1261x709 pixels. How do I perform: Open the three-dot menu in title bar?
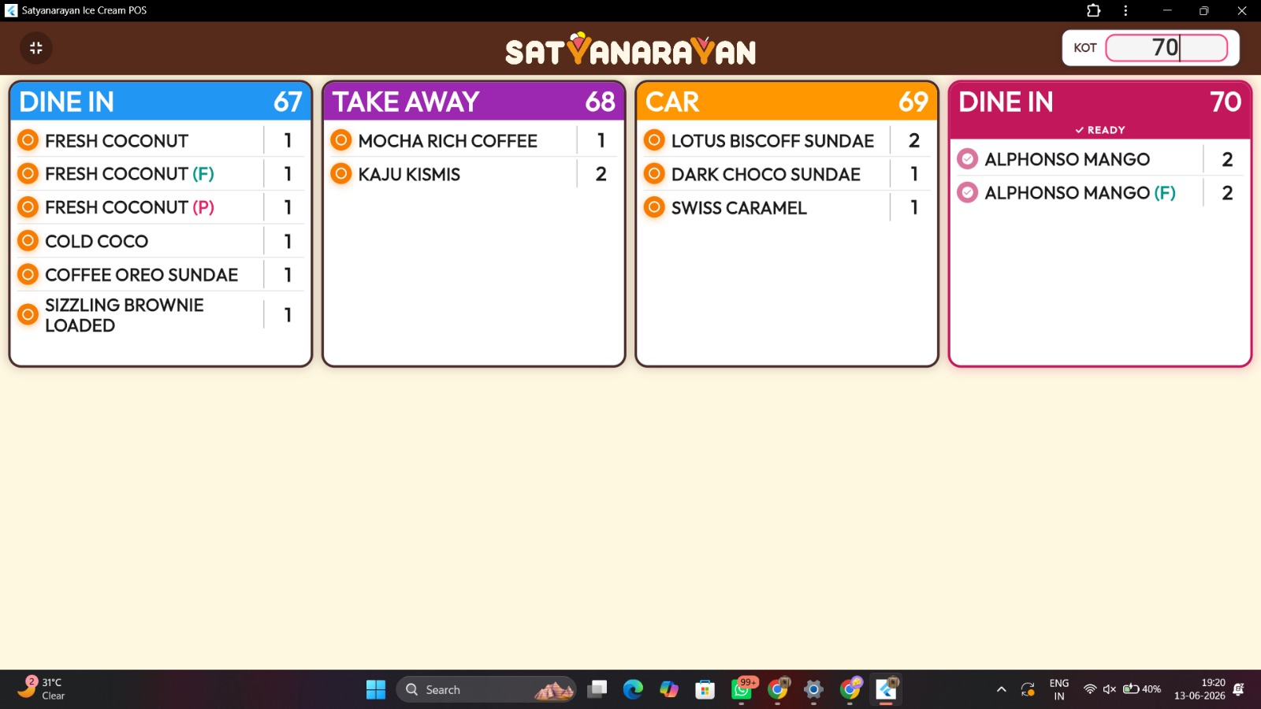(x=1125, y=10)
